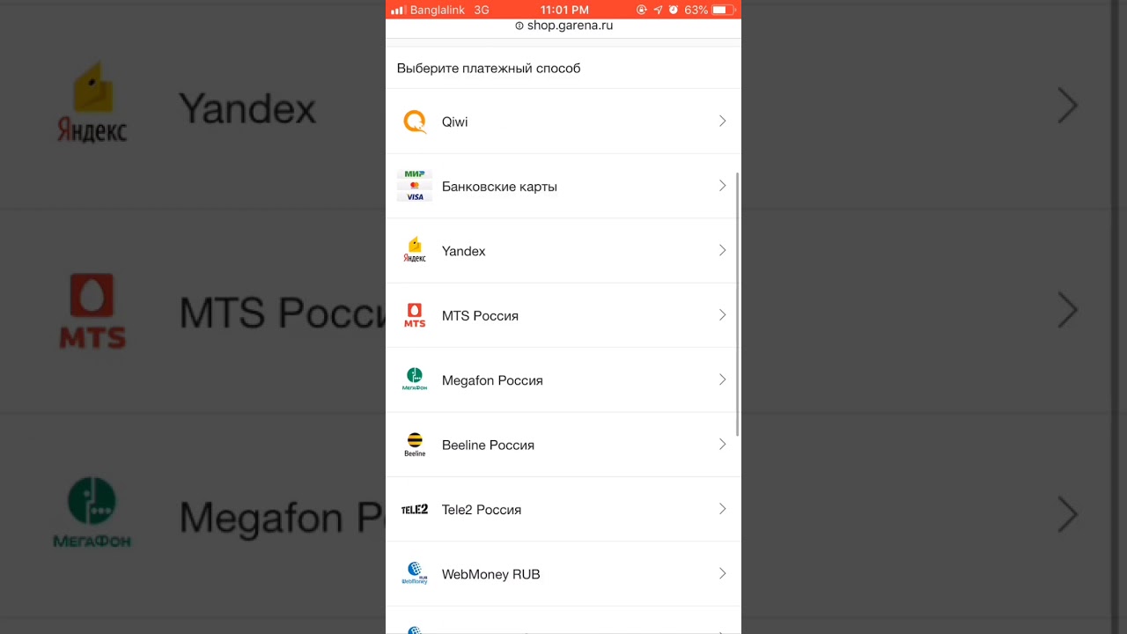Viewport: 1127px width, 634px height.
Task: Tap Banglalink carrier name in status bar
Action: pos(437,10)
